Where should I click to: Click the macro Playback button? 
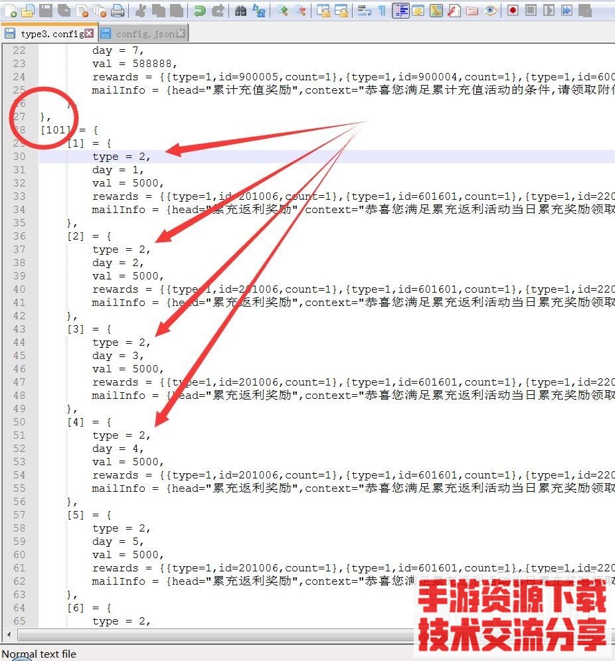click(549, 11)
